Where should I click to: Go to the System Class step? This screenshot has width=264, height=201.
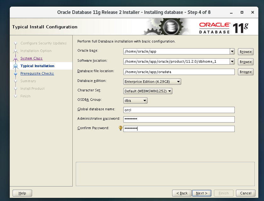31,58
